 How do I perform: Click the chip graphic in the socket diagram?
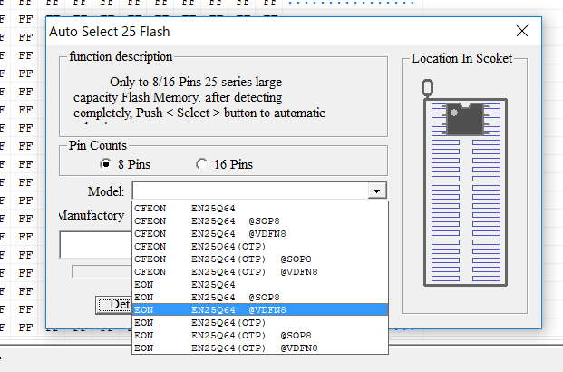point(465,119)
